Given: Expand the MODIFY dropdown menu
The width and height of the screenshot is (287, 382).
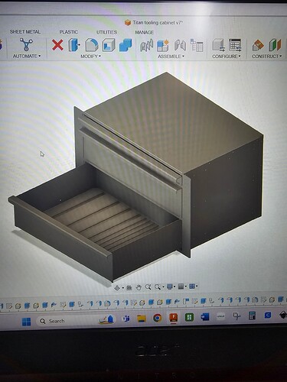Looking at the screenshot, I should 90,57.
